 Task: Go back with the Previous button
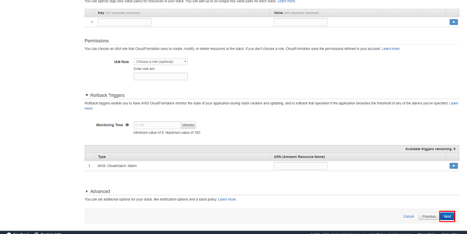pyautogui.click(x=429, y=217)
